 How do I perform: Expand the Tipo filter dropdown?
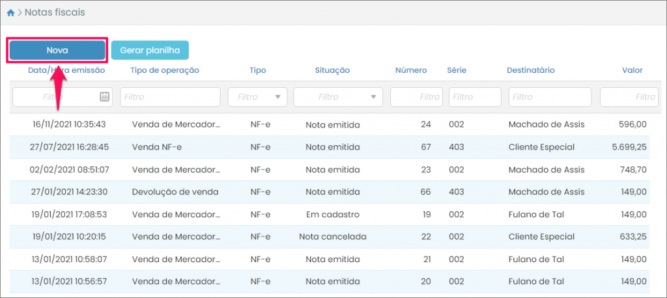point(279,97)
